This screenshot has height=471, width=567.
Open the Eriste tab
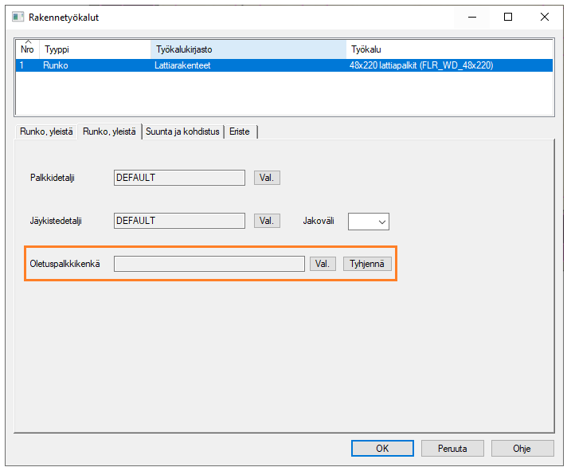click(x=240, y=131)
